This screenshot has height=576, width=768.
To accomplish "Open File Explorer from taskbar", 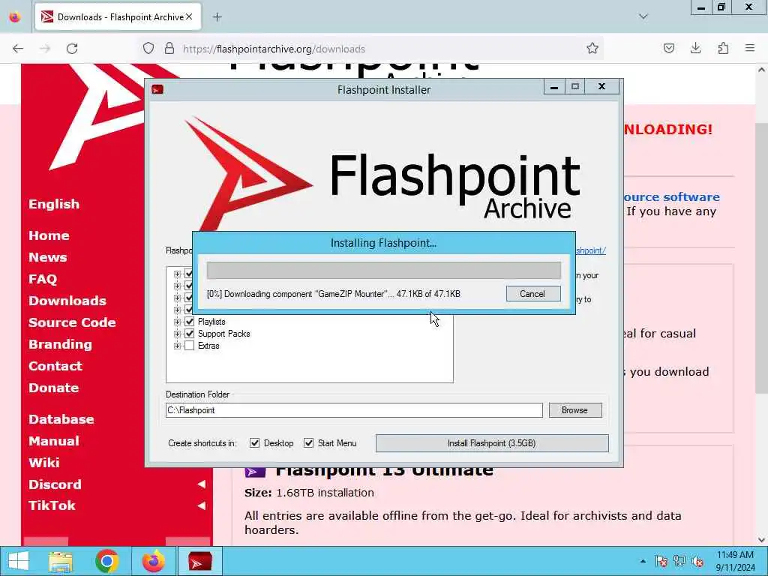I will (61, 561).
